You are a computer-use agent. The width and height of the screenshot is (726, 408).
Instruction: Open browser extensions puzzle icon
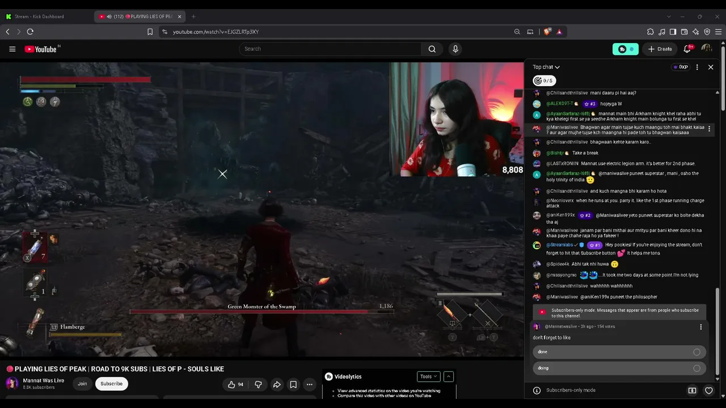[651, 32]
